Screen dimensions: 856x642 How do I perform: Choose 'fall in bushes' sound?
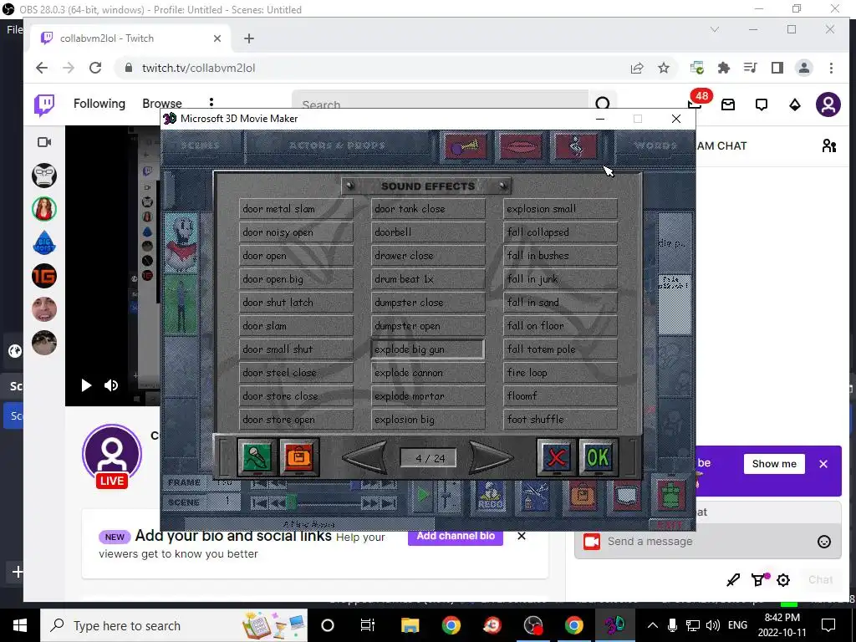pyautogui.click(x=560, y=256)
